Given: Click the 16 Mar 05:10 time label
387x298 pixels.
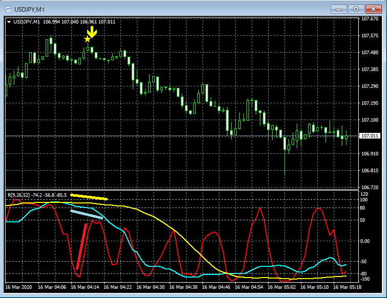Looking at the screenshot, I should (x=315, y=287).
